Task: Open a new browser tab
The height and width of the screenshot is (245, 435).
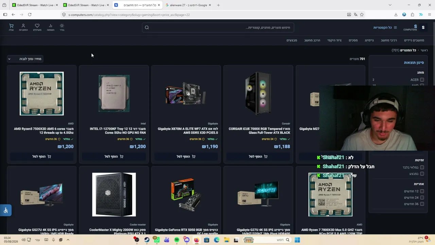Action: point(218,5)
